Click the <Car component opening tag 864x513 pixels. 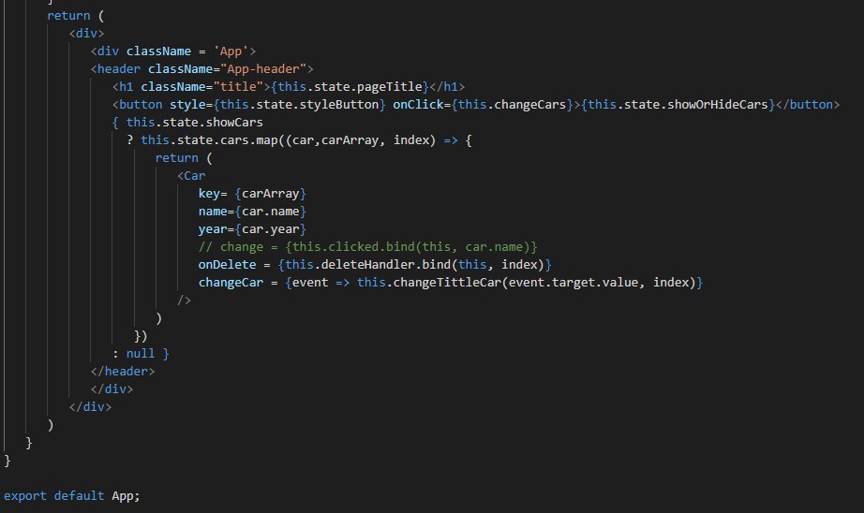pyautogui.click(x=191, y=176)
